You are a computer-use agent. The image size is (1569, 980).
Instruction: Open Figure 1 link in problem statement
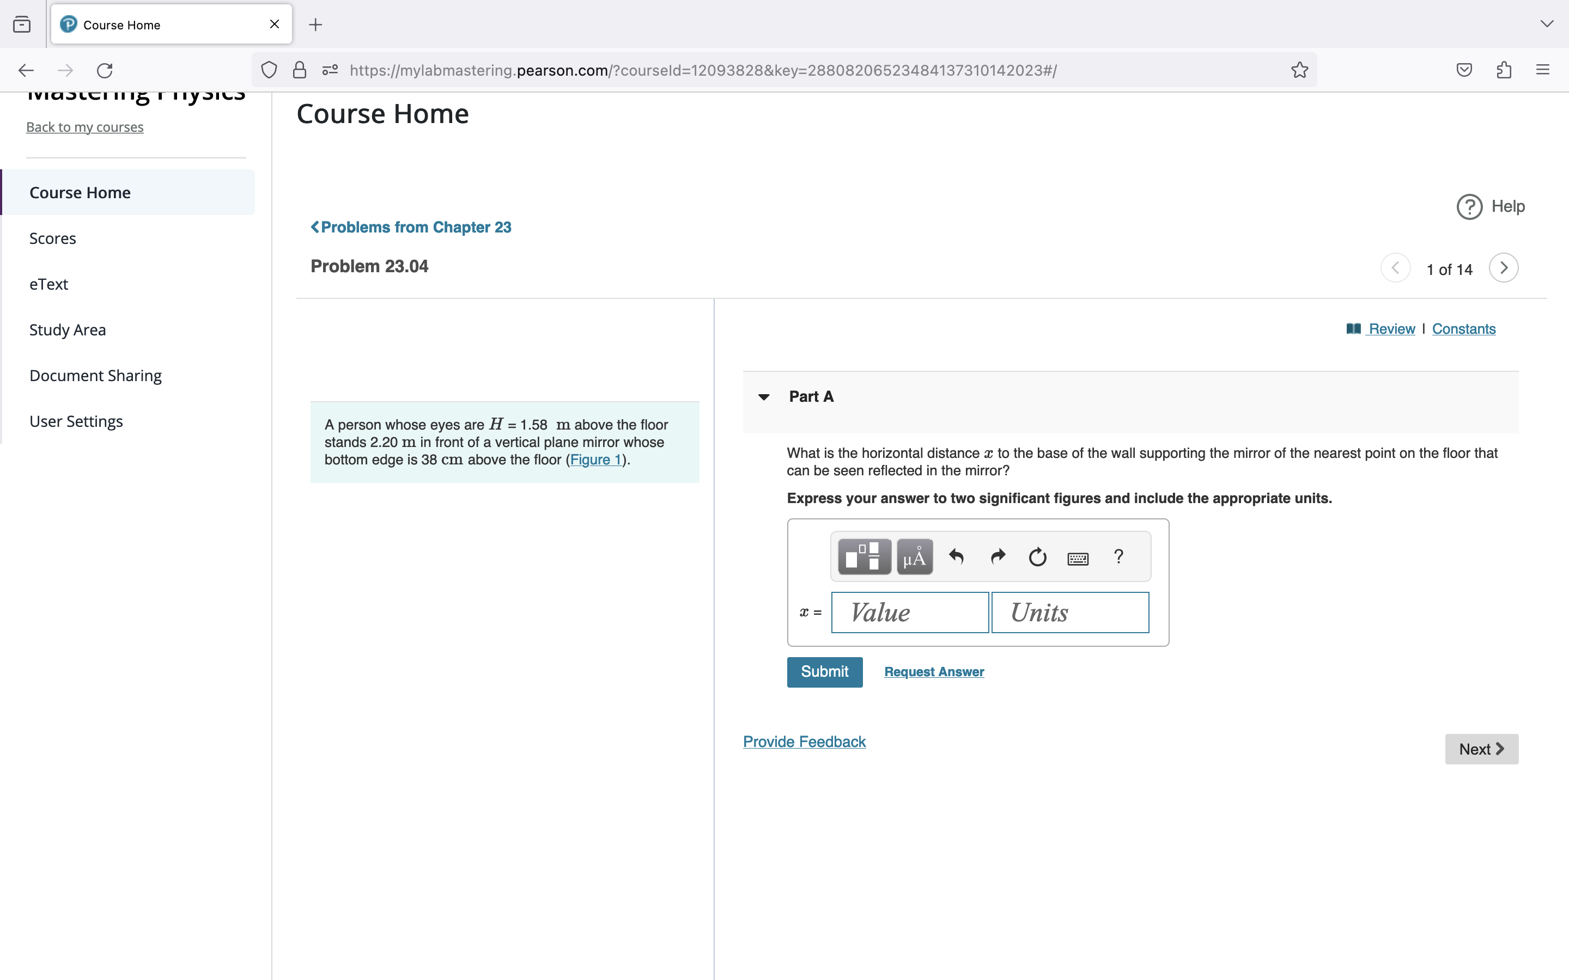596,459
